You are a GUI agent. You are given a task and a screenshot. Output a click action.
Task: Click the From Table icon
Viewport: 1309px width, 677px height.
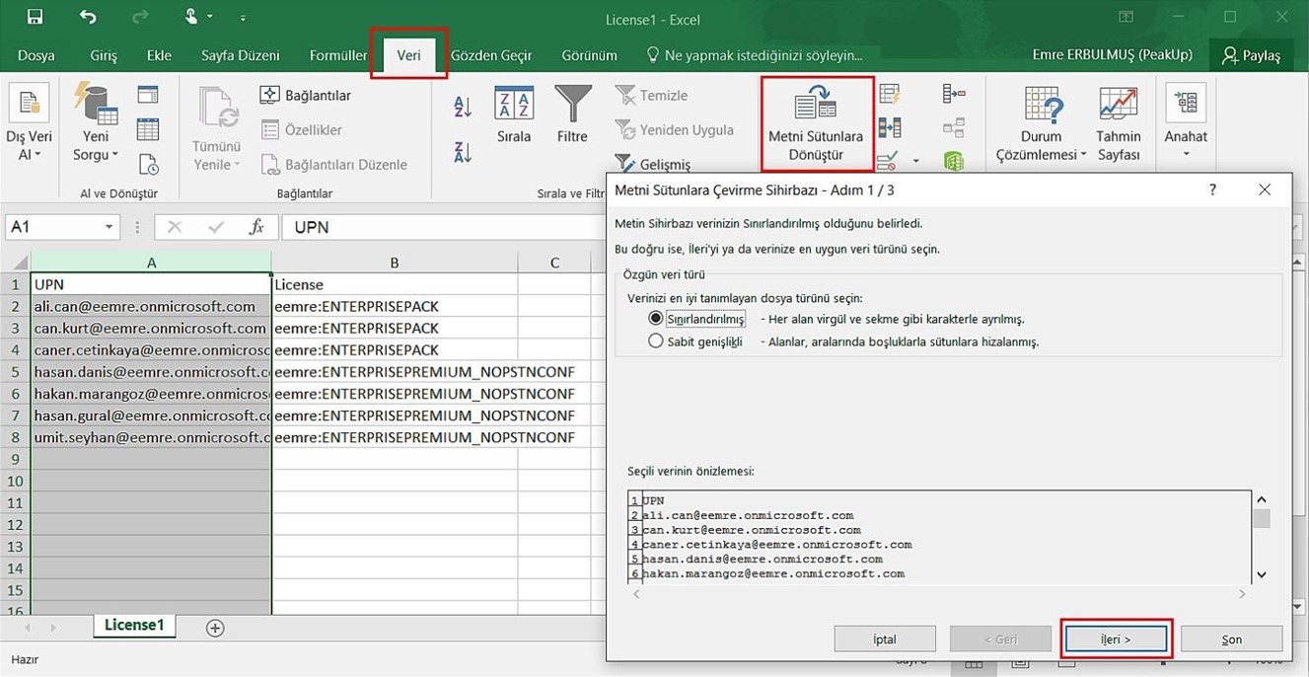(148, 129)
